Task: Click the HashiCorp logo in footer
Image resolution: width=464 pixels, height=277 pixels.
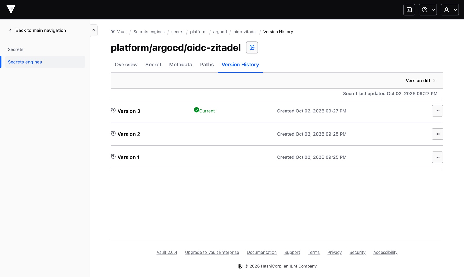Action: [x=240, y=266]
